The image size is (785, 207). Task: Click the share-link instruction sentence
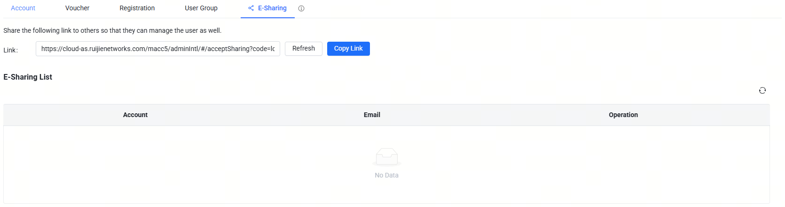112,30
